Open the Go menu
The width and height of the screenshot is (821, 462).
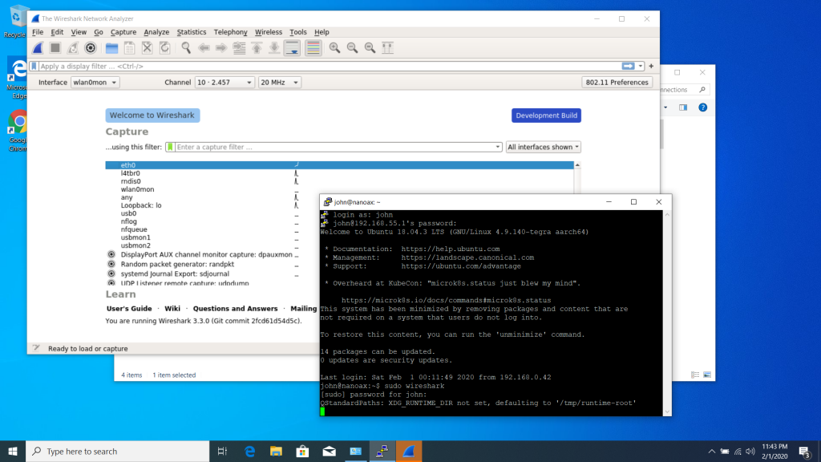[99, 32]
